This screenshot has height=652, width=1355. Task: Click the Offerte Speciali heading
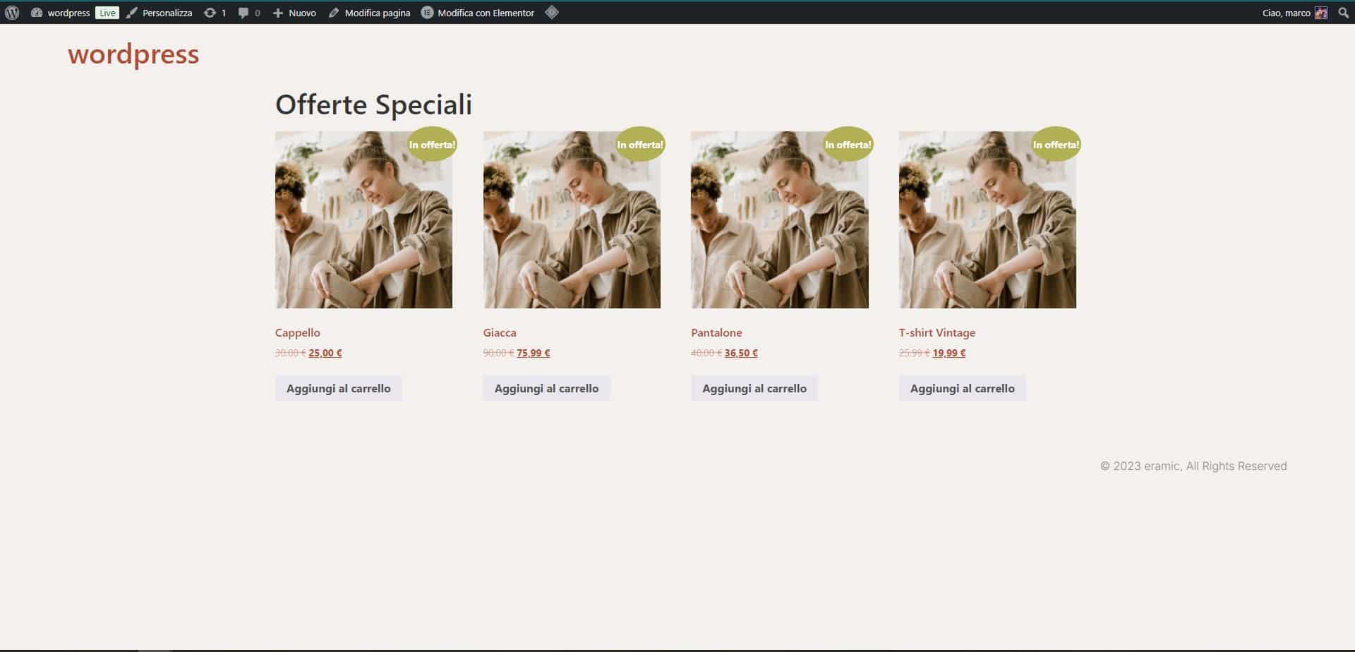[373, 104]
